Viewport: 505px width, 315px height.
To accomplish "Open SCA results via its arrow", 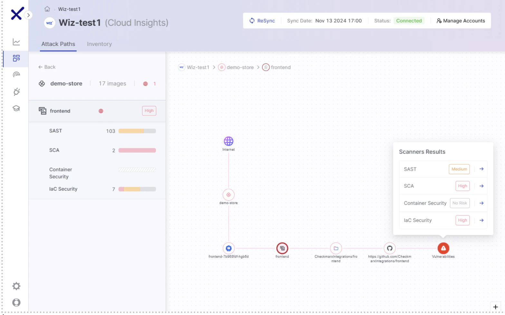I will point(481,186).
